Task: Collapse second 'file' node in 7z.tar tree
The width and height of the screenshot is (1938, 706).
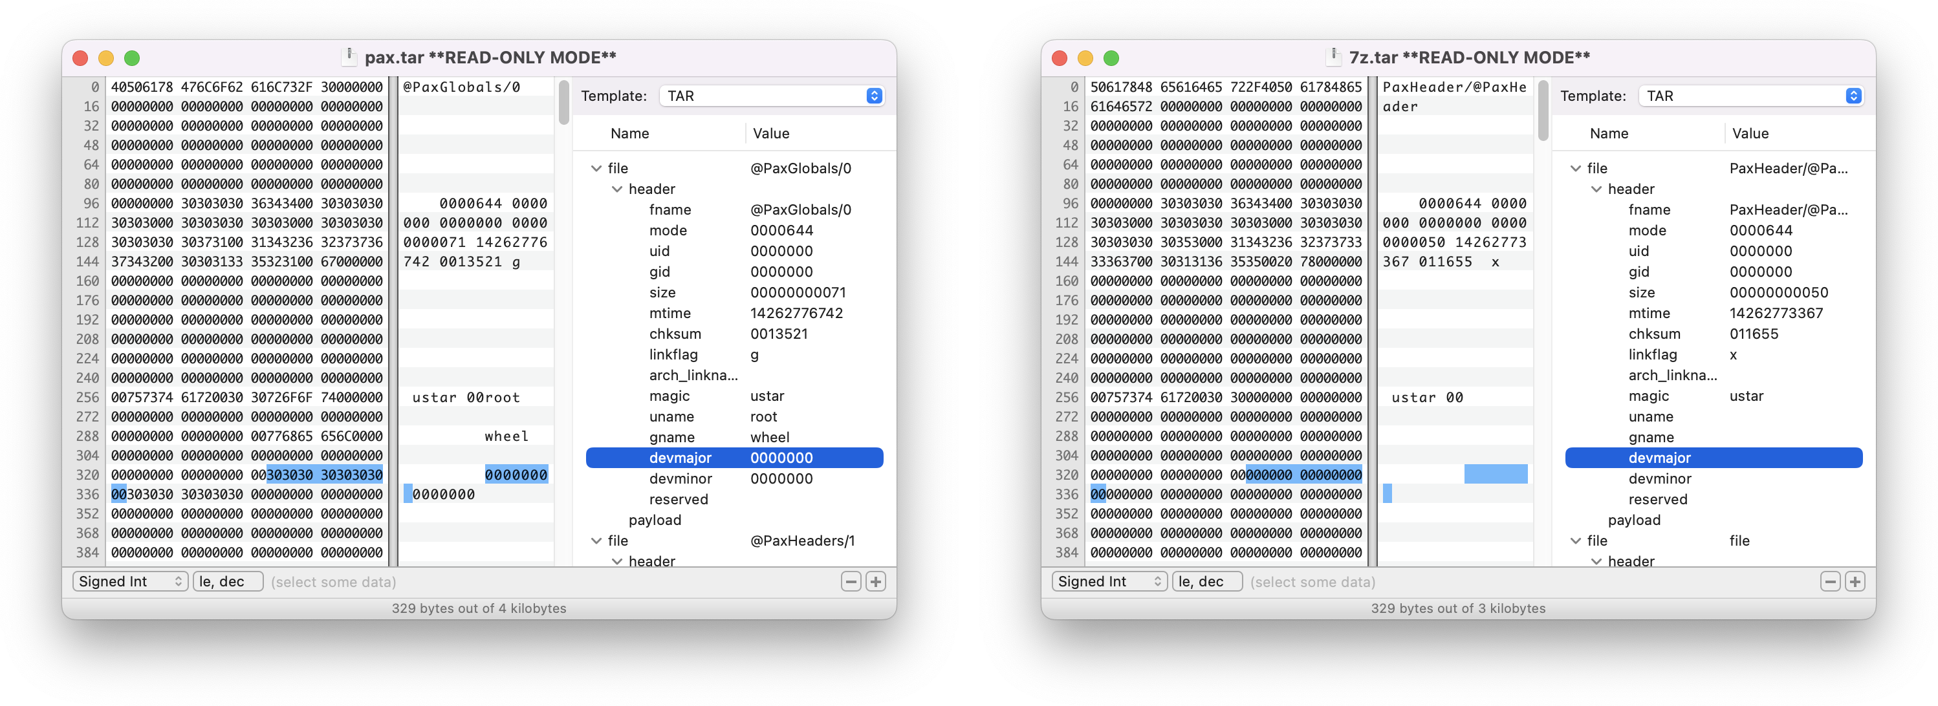Action: click(1575, 540)
